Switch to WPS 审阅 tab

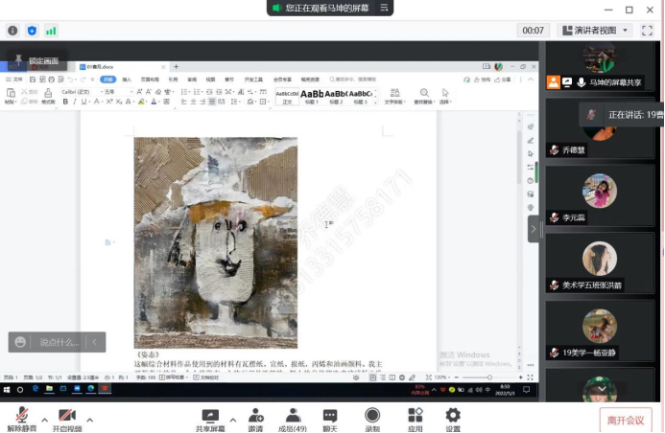[x=192, y=80]
